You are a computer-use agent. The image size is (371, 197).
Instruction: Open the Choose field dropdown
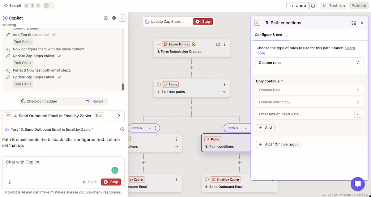coord(309,90)
